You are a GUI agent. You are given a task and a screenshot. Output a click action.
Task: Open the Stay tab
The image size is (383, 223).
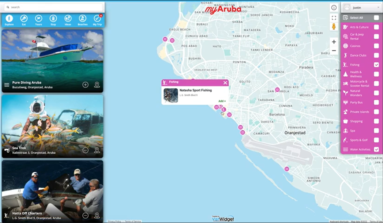(53, 20)
